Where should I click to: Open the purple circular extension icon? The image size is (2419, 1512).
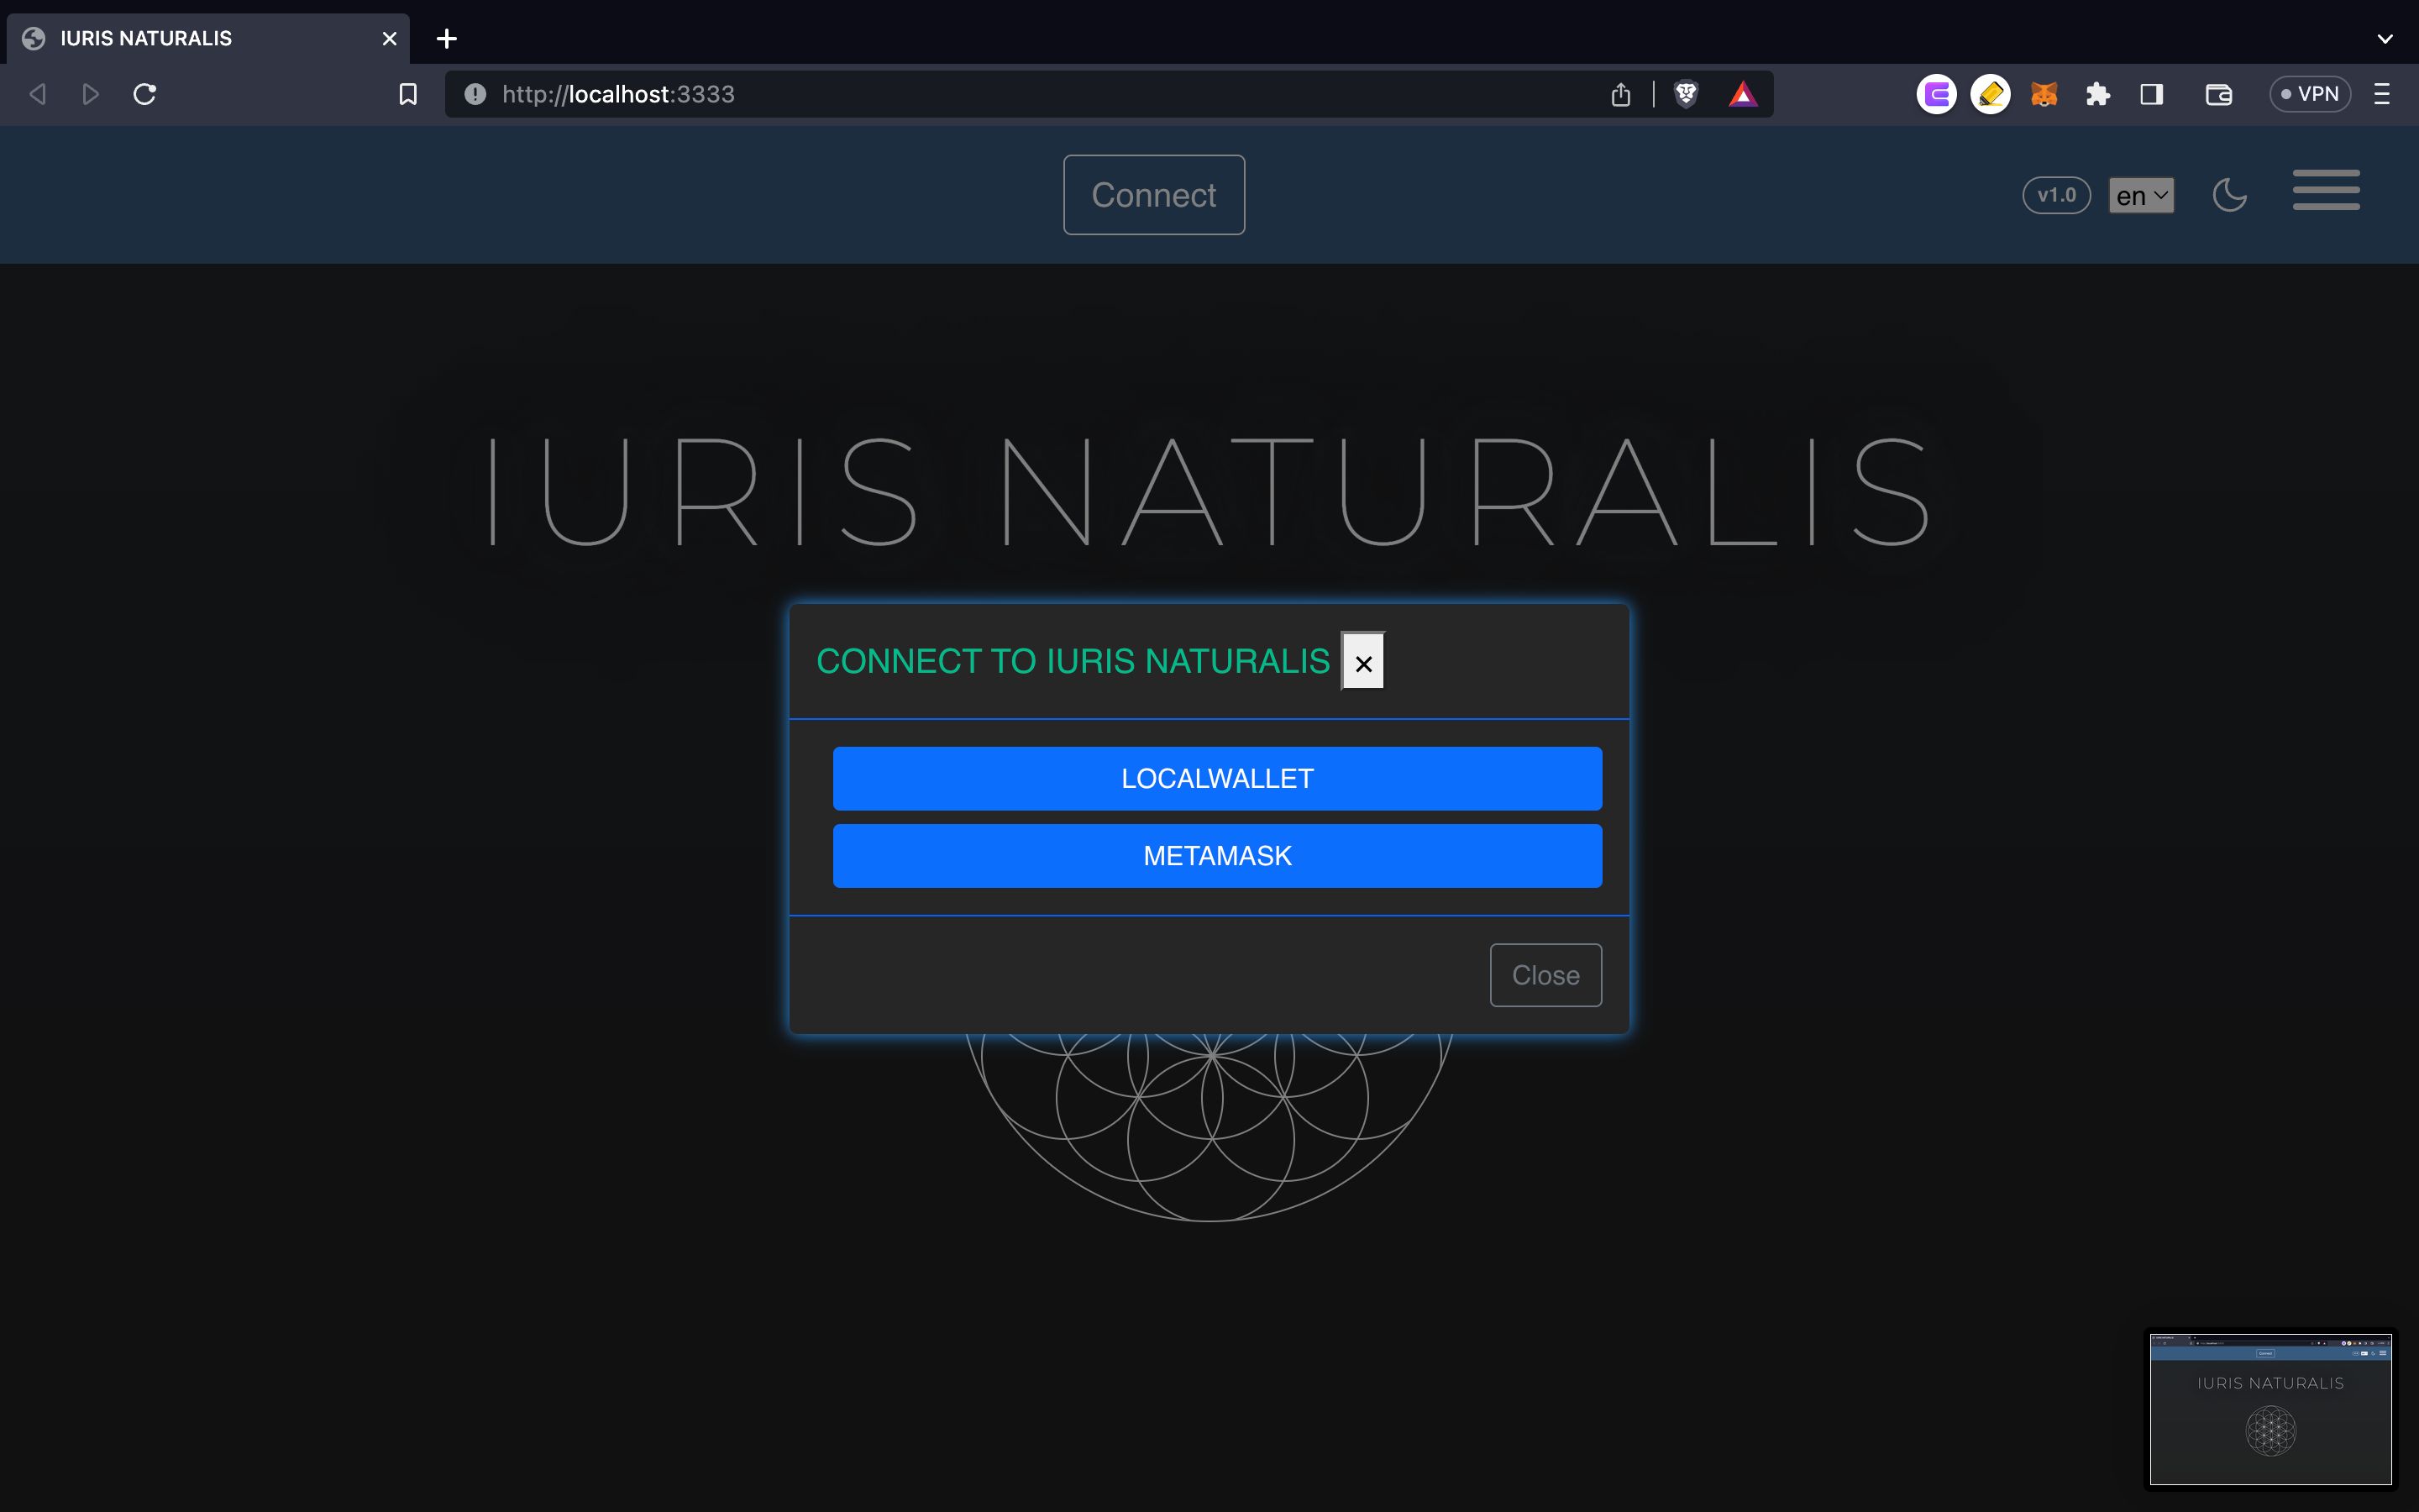[x=1936, y=94]
